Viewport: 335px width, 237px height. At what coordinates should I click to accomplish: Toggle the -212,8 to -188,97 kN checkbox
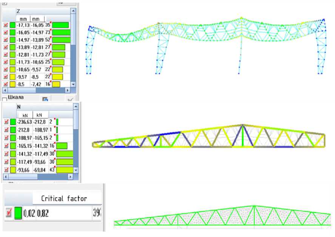[x=6, y=130]
